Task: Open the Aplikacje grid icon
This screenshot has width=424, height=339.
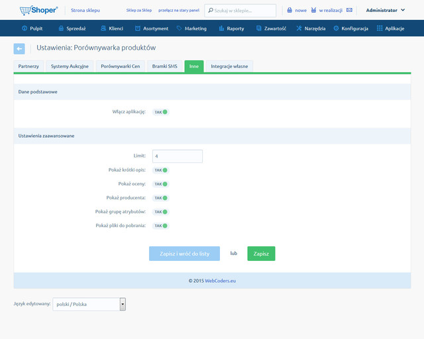Action: click(x=380, y=28)
